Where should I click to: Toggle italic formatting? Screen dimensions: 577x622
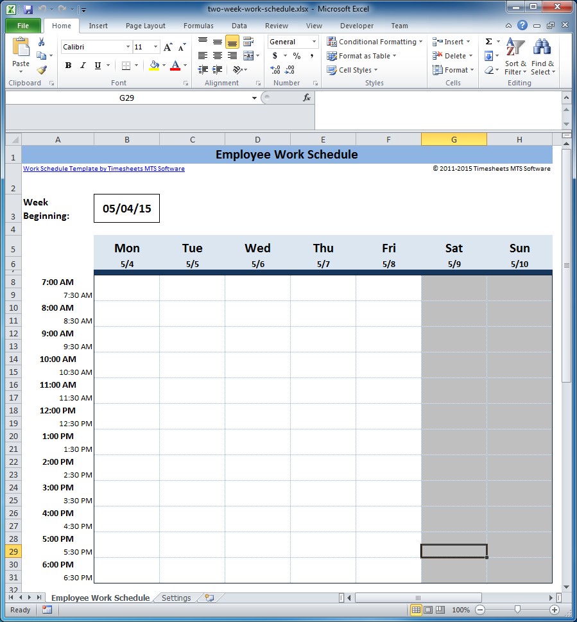tap(82, 66)
